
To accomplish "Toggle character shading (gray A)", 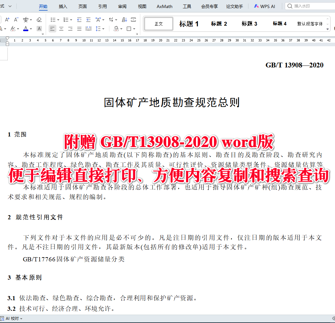I will click(39, 29).
